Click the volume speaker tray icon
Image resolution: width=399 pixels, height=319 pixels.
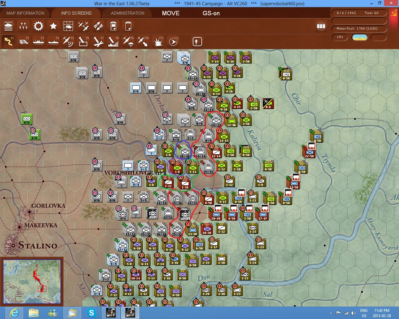[x=353, y=313]
